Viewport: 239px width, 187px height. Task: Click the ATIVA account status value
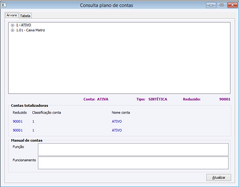pyautogui.click(x=103, y=99)
